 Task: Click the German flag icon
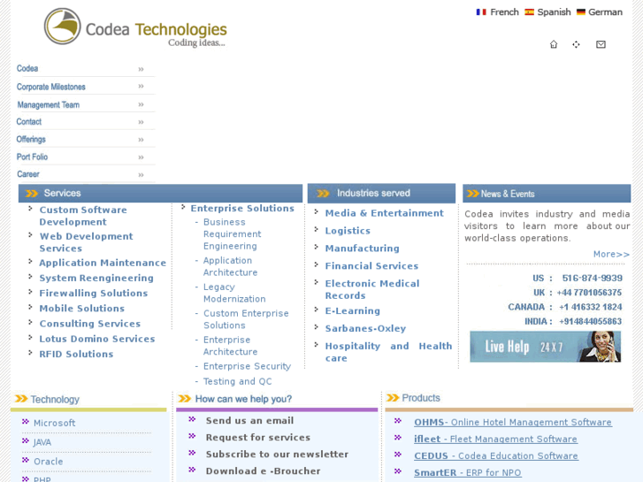tap(581, 11)
